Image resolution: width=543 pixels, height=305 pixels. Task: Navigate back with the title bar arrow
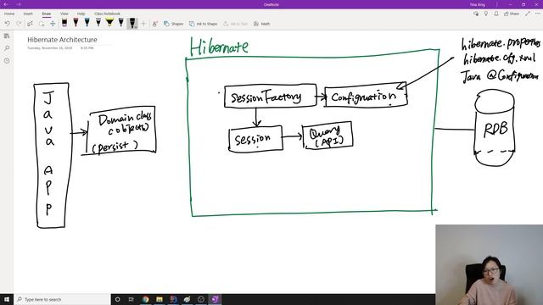pos(6,4)
